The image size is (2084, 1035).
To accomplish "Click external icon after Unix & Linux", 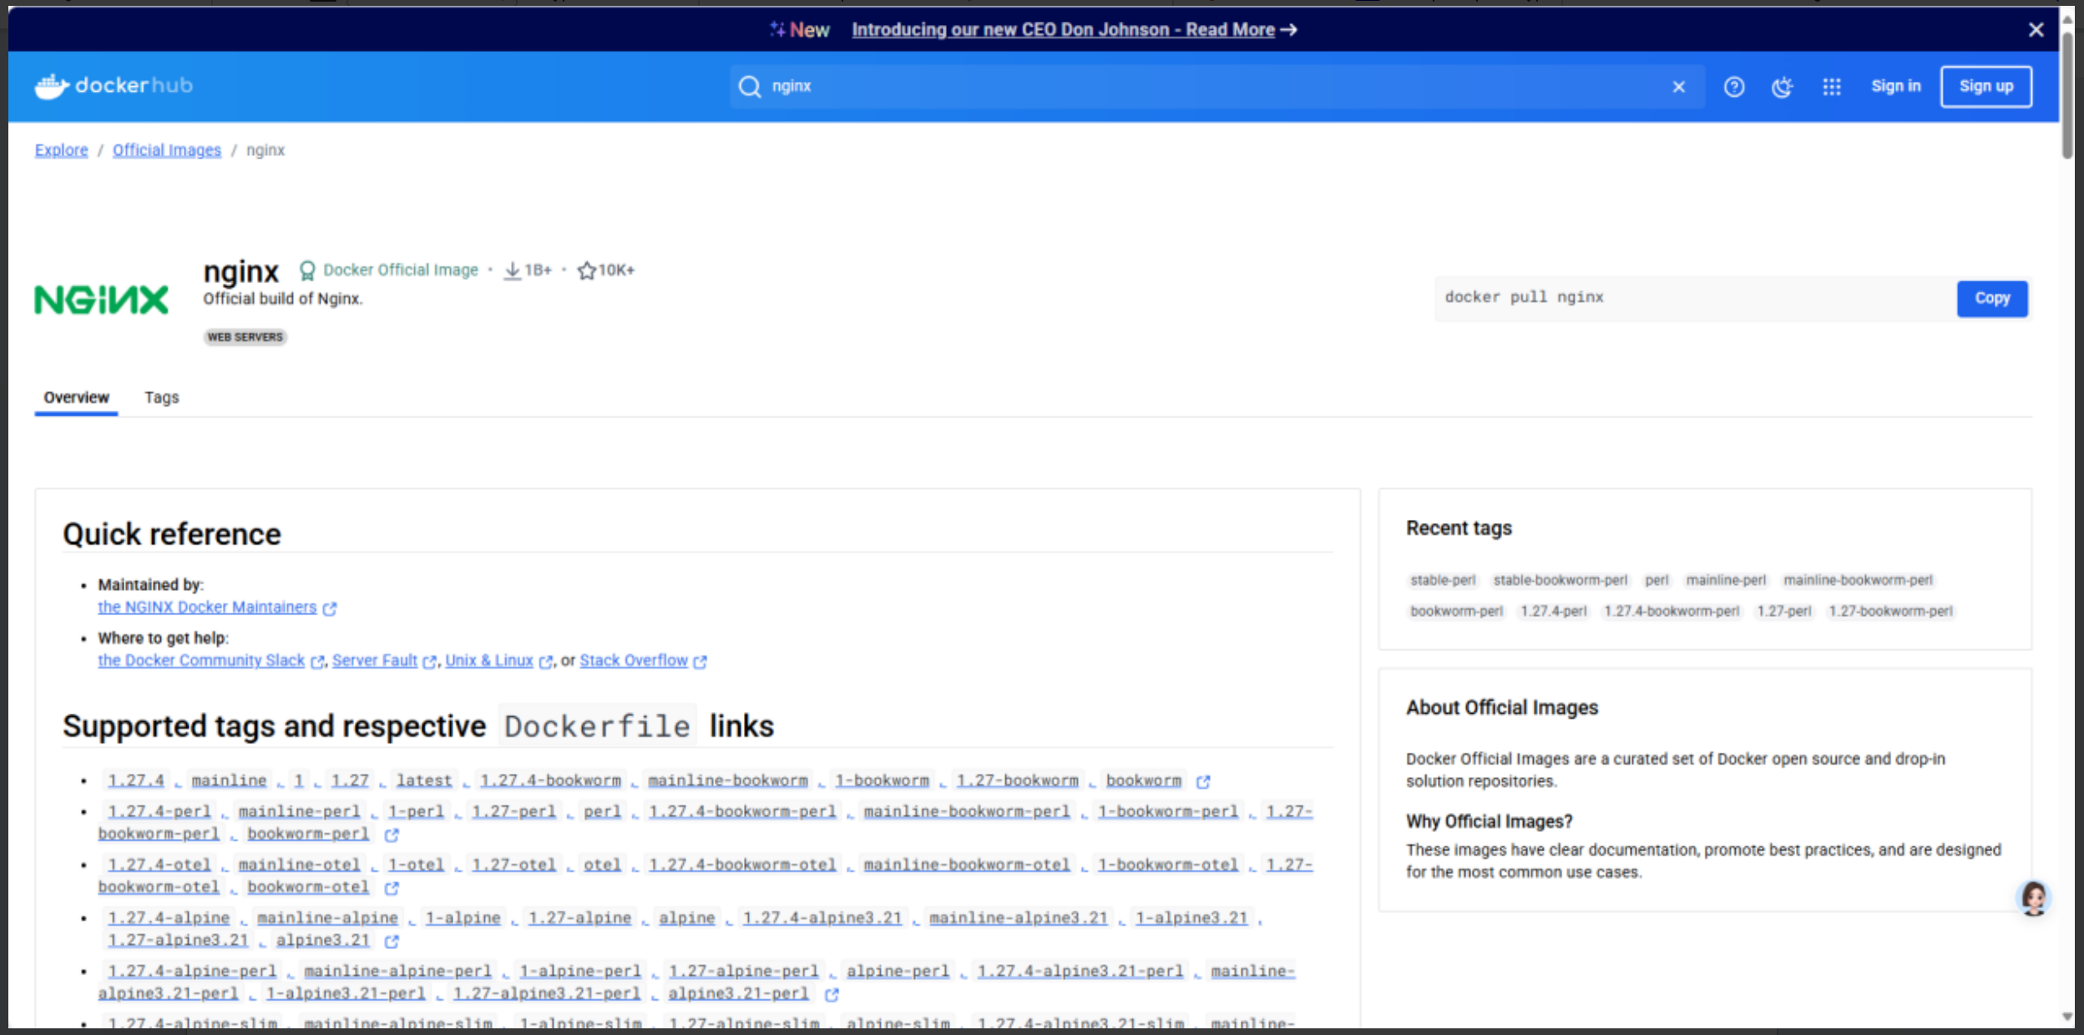I will [545, 662].
